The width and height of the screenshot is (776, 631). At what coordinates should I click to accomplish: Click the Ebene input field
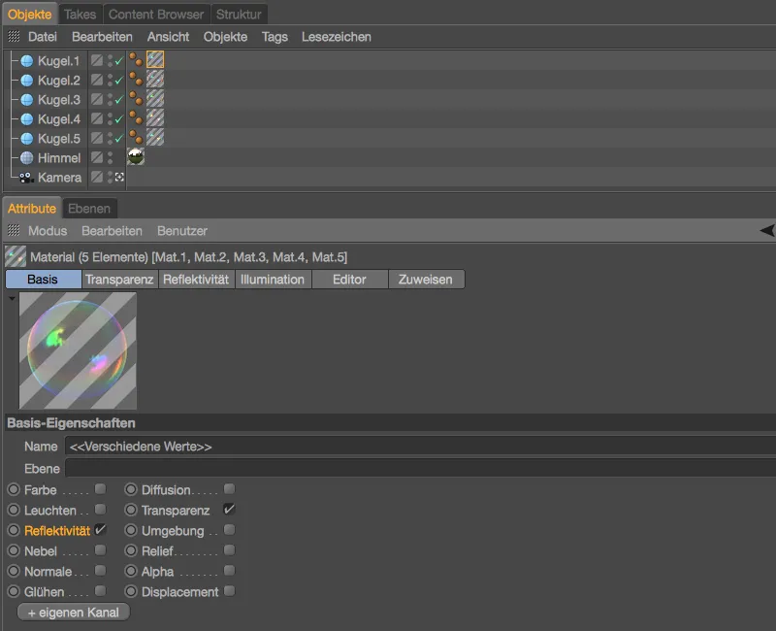[x=420, y=468]
